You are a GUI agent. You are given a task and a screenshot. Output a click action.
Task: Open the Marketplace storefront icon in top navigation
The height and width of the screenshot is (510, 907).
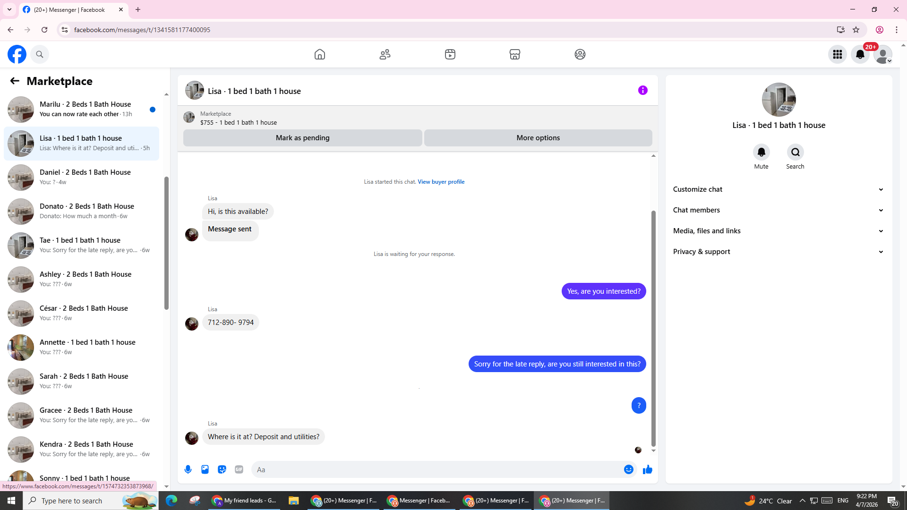(x=515, y=54)
